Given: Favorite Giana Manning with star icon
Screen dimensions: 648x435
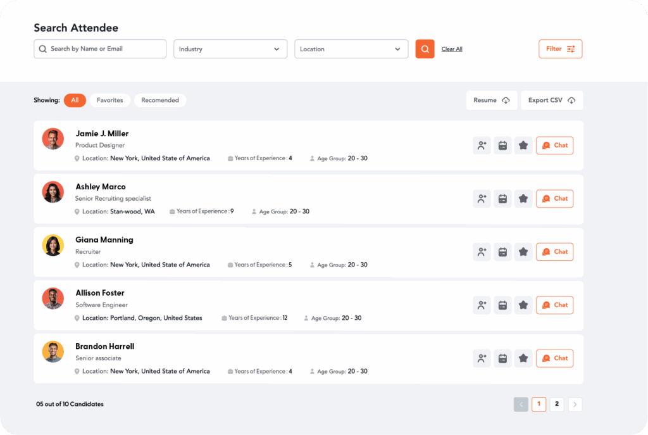Looking at the screenshot, I should pyautogui.click(x=523, y=252).
